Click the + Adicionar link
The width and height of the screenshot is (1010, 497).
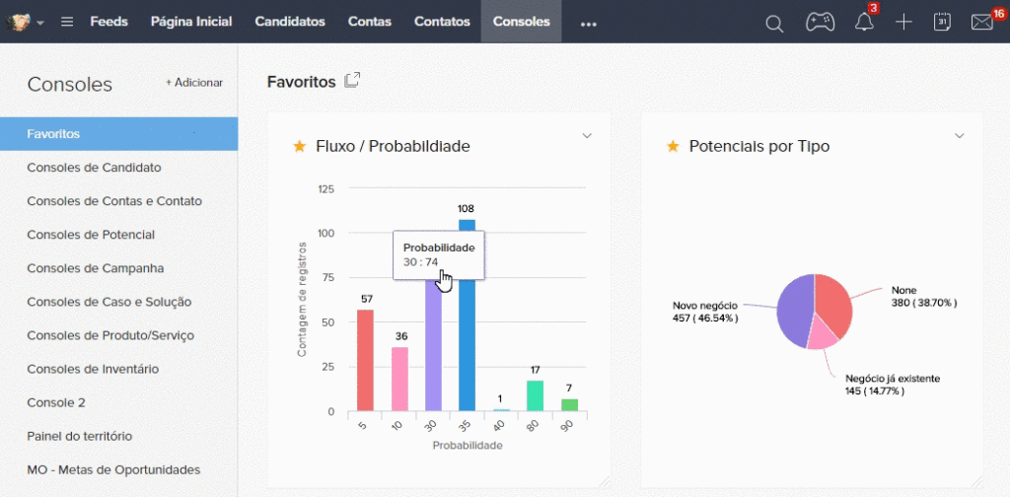click(194, 83)
